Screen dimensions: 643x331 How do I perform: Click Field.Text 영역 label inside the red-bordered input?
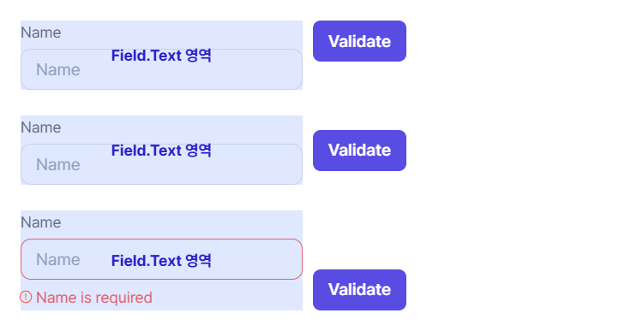click(161, 261)
